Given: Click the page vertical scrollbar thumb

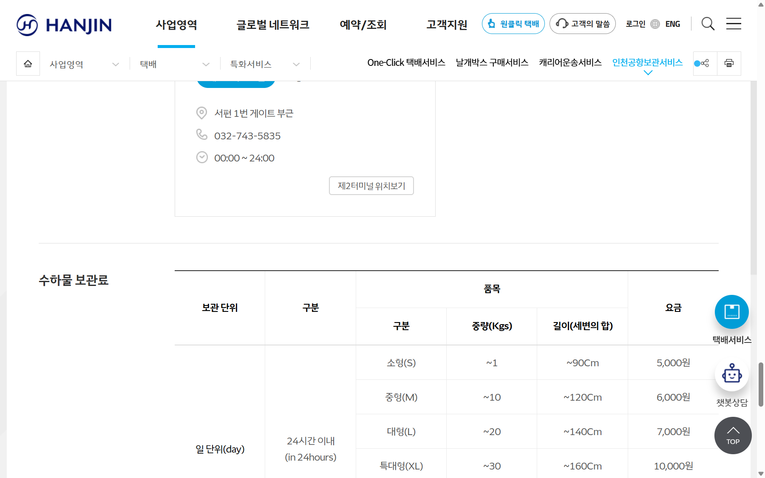Looking at the screenshot, I should [x=761, y=385].
